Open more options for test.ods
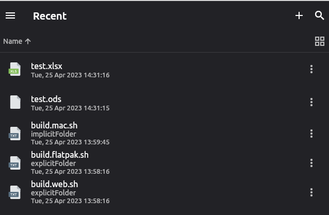 click(311, 102)
